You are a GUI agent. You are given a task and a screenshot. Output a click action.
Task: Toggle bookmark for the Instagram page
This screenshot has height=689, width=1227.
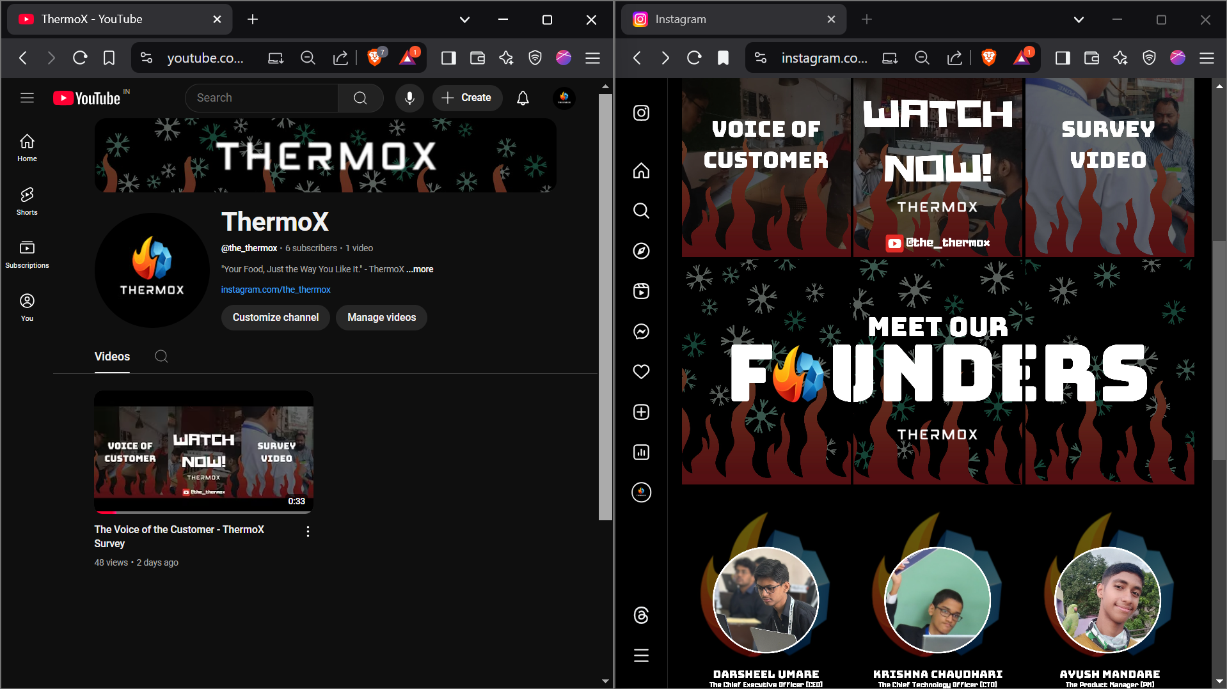[723, 58]
